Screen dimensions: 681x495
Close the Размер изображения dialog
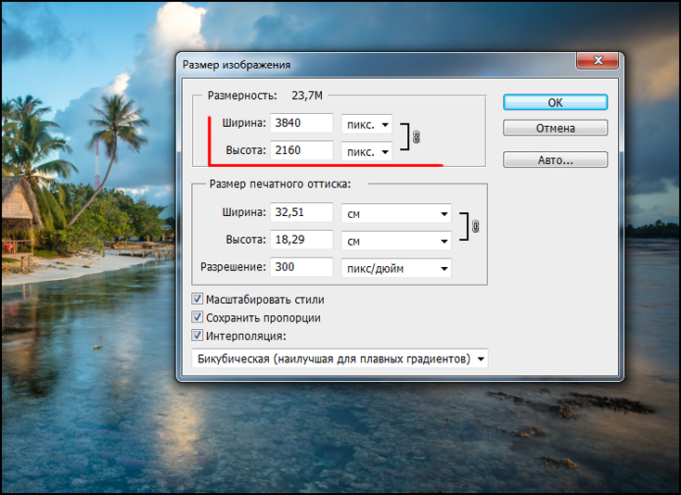point(597,60)
